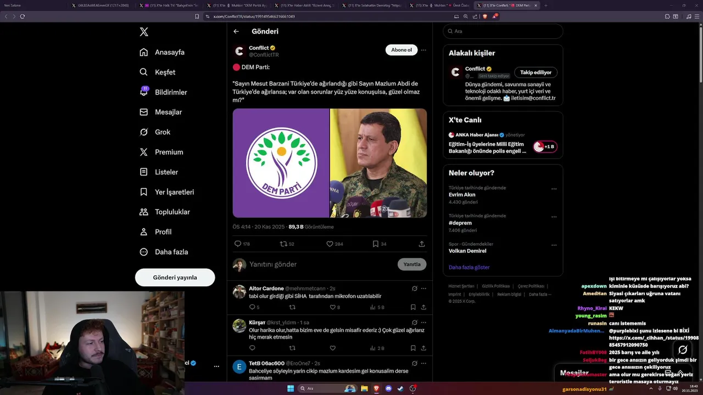
Task: Open Grok from the sidebar
Action: (155, 132)
